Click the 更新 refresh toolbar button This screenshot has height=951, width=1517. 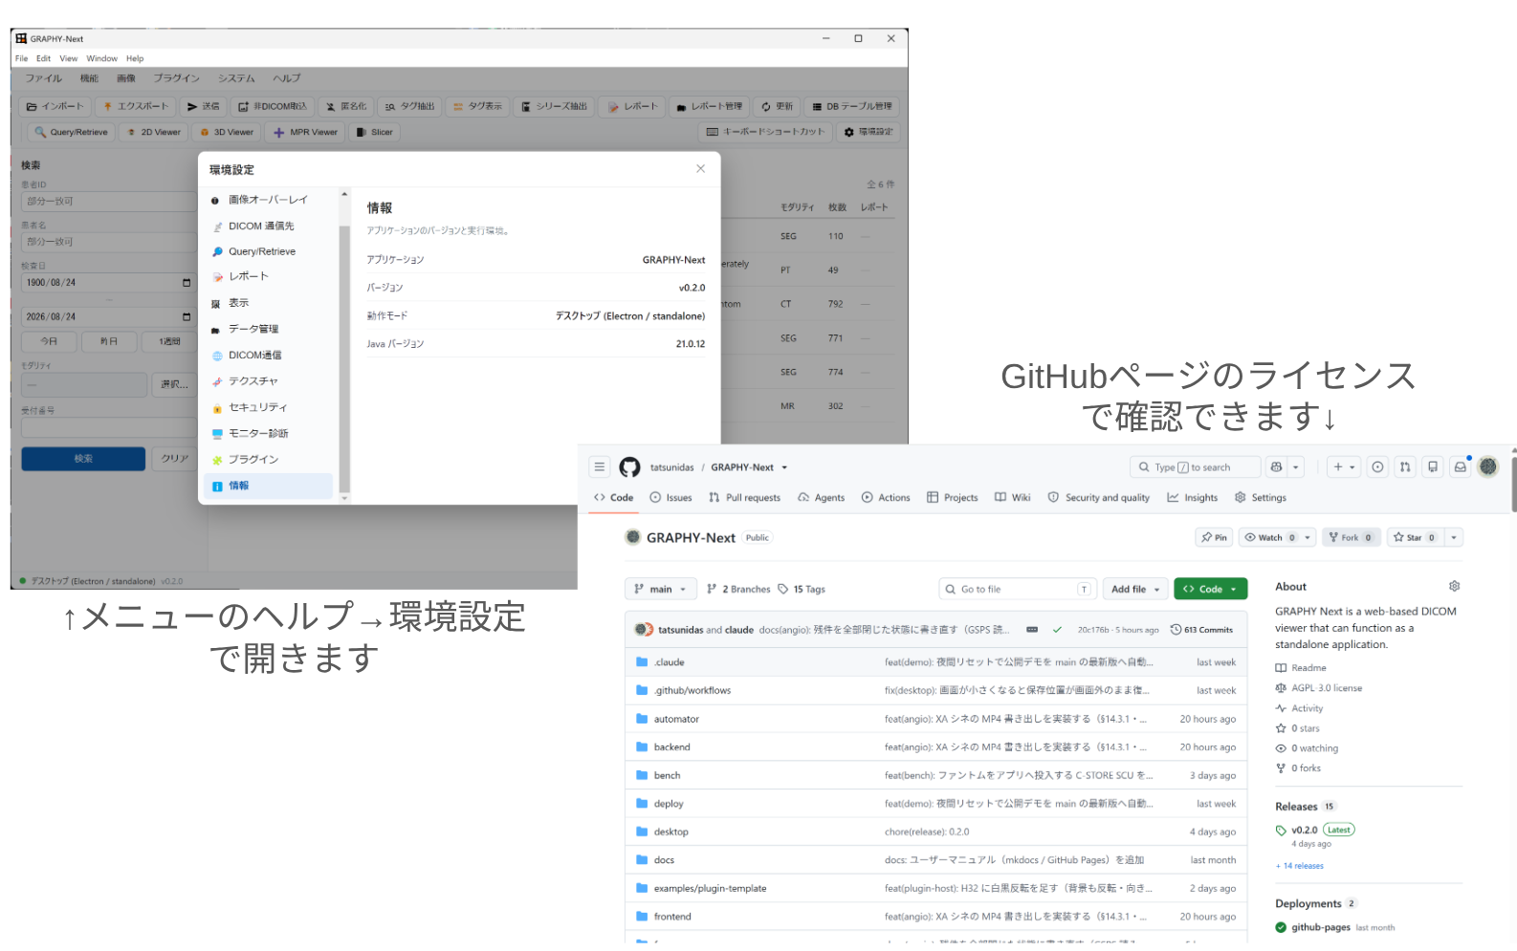(x=777, y=106)
